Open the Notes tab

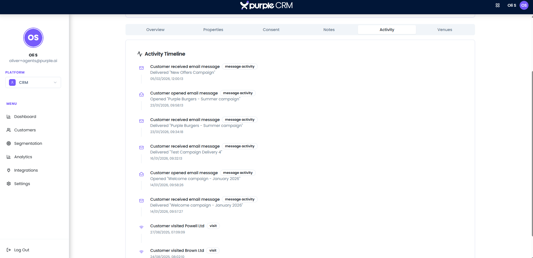[329, 30]
